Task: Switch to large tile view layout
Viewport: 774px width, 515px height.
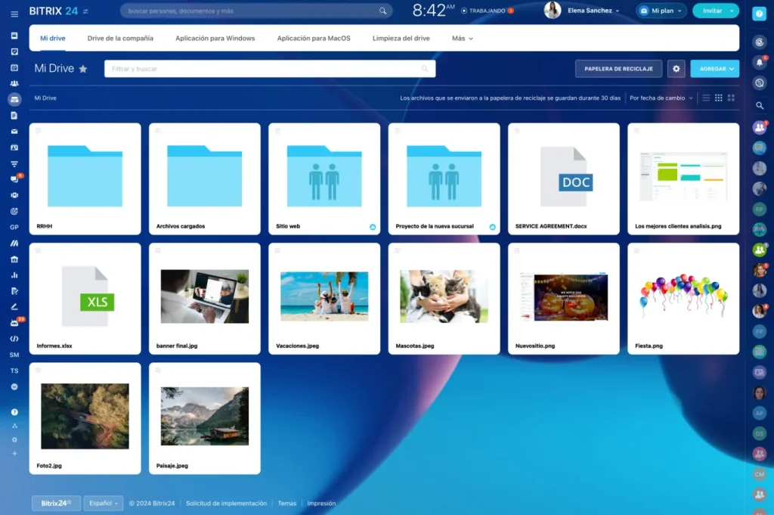Action: pos(731,98)
